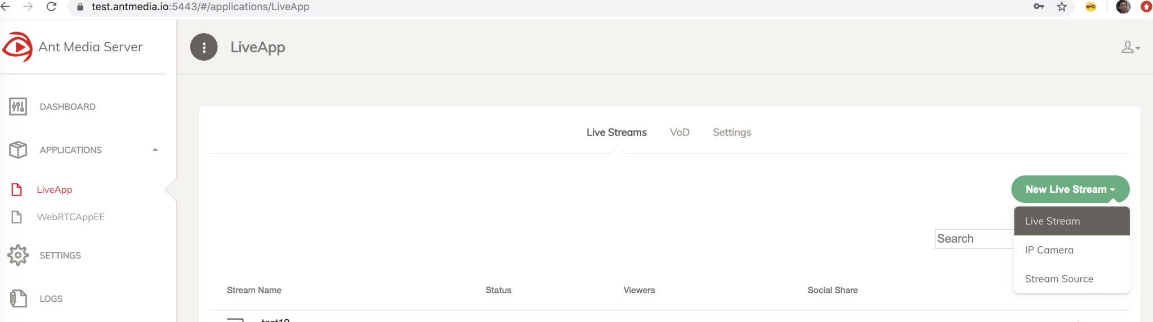Viewport: 1153px width, 322px height.
Task: Click the WebRTCAppEE document icon
Action: tap(17, 217)
